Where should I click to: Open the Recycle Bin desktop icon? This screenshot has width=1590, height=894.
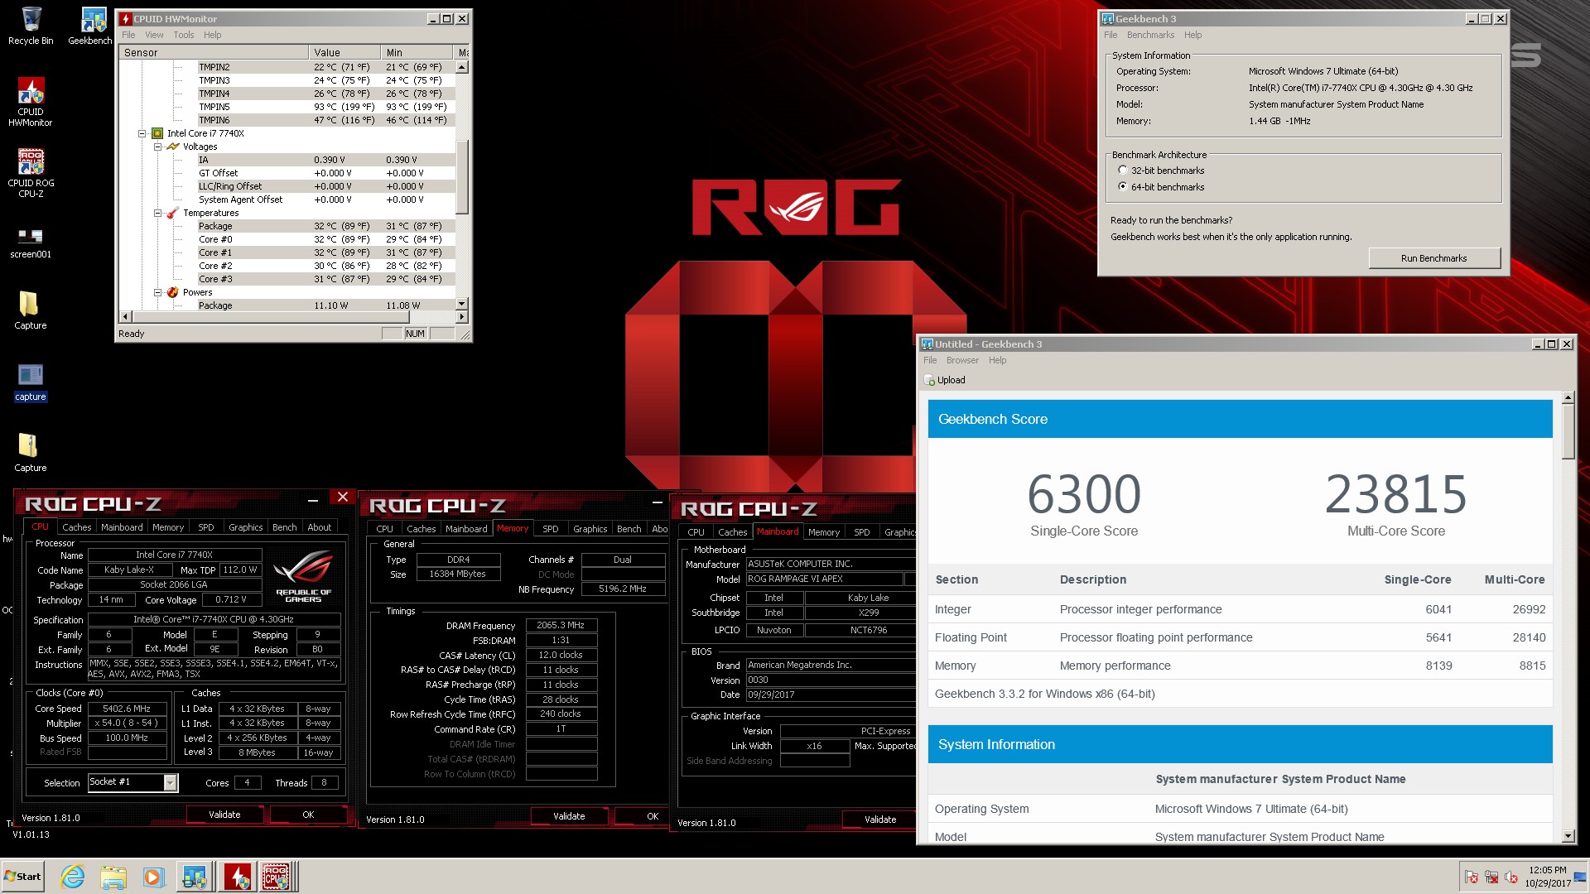pos(31,21)
